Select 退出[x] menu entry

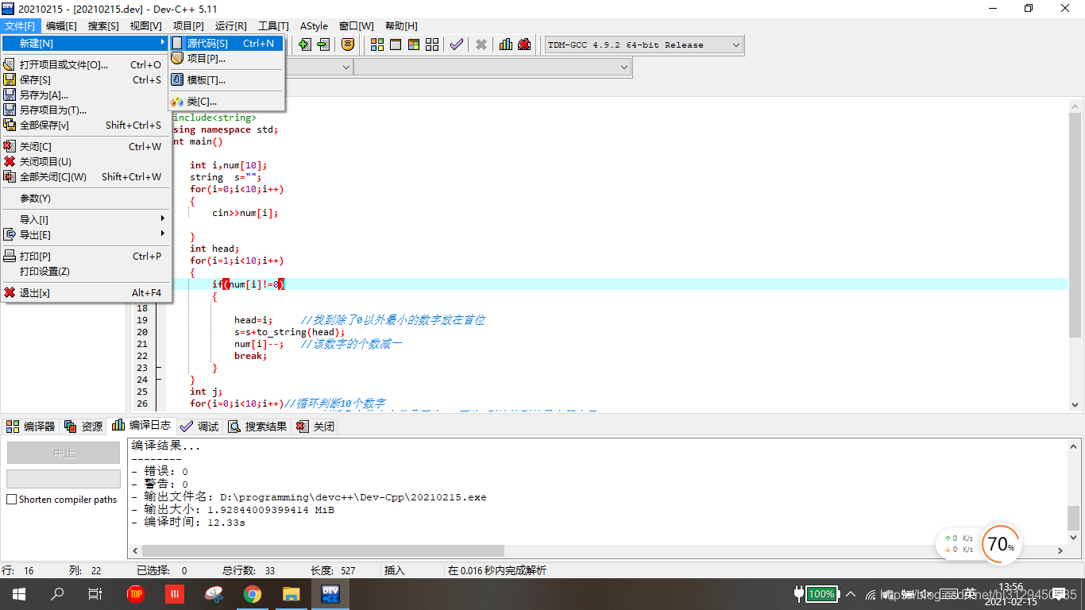click(85, 292)
